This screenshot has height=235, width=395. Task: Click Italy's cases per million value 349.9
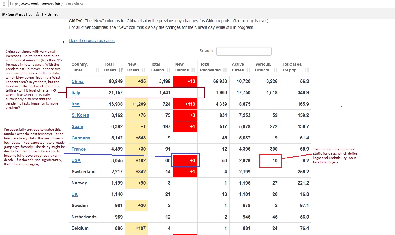point(303,93)
